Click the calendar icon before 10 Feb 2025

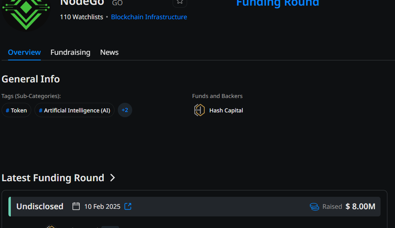pos(76,206)
